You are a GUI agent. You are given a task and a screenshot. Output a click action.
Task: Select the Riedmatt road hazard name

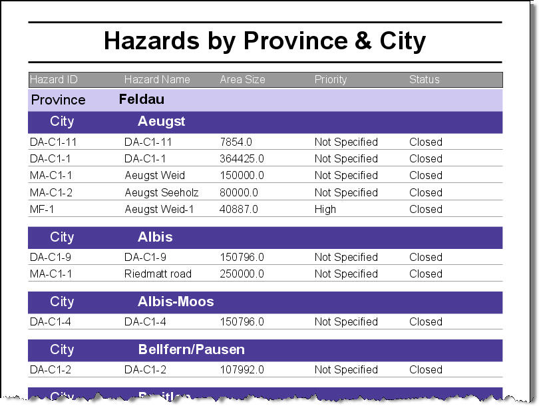pyautogui.click(x=158, y=274)
